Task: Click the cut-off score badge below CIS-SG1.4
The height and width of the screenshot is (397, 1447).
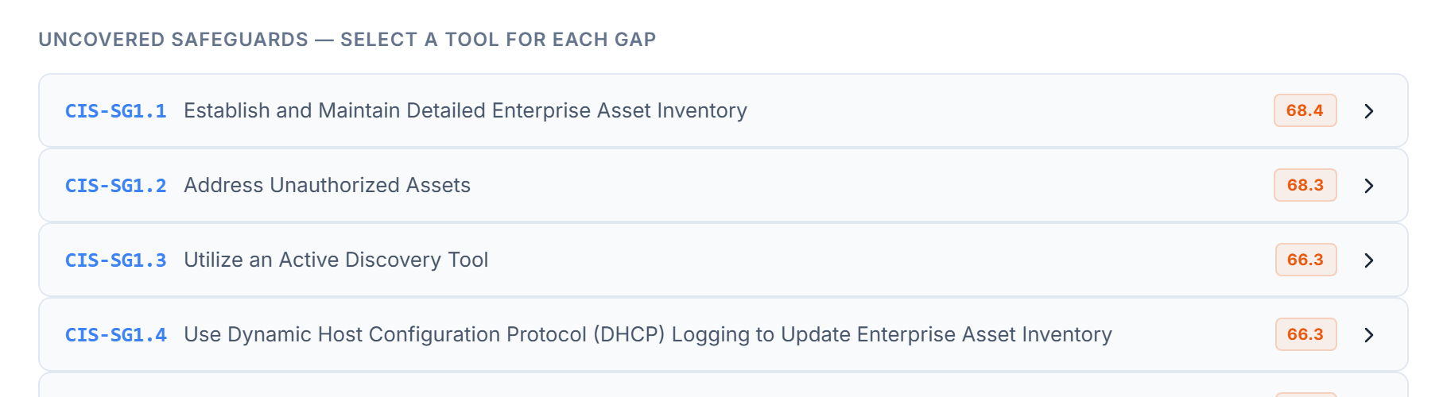Action: tap(1305, 395)
